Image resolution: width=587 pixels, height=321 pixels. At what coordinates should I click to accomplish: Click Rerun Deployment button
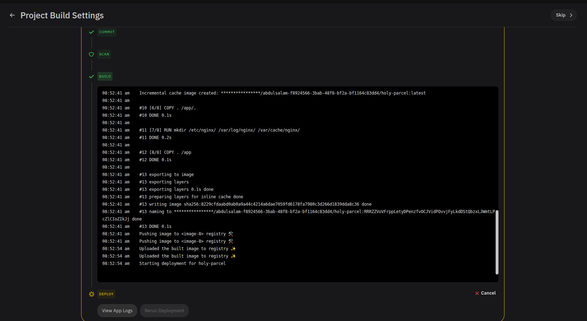click(164, 311)
